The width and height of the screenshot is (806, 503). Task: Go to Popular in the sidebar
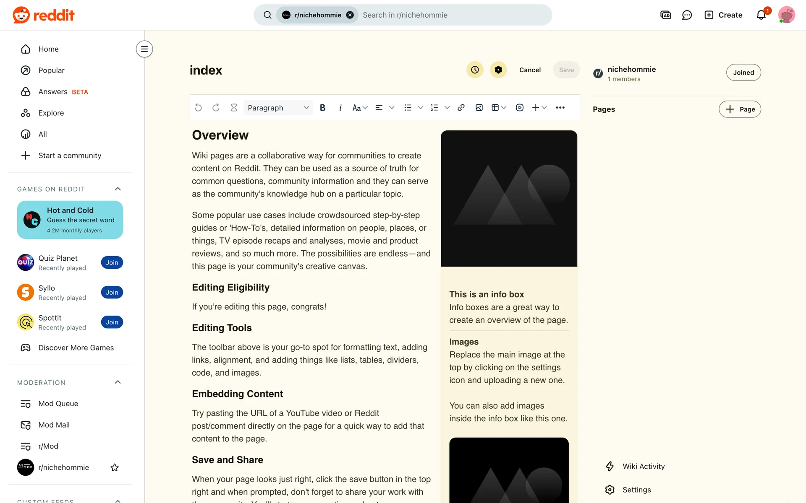51,70
